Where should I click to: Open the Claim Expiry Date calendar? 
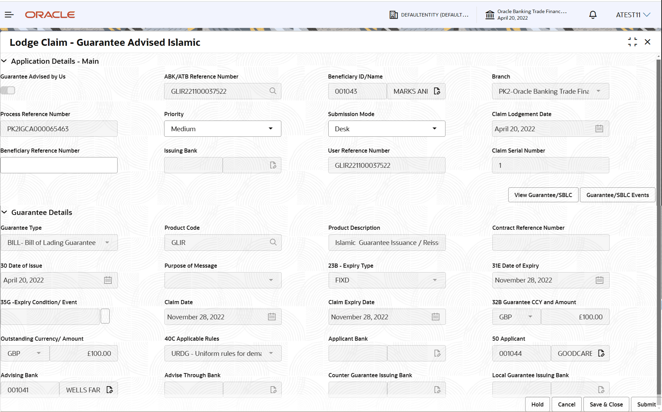(x=435, y=317)
